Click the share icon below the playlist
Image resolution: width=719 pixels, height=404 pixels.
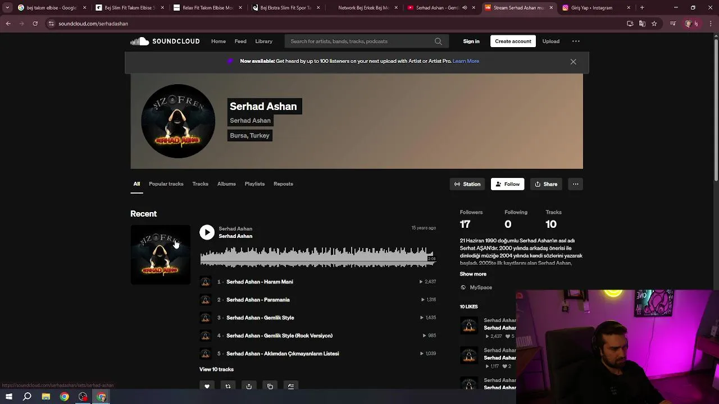(x=249, y=386)
